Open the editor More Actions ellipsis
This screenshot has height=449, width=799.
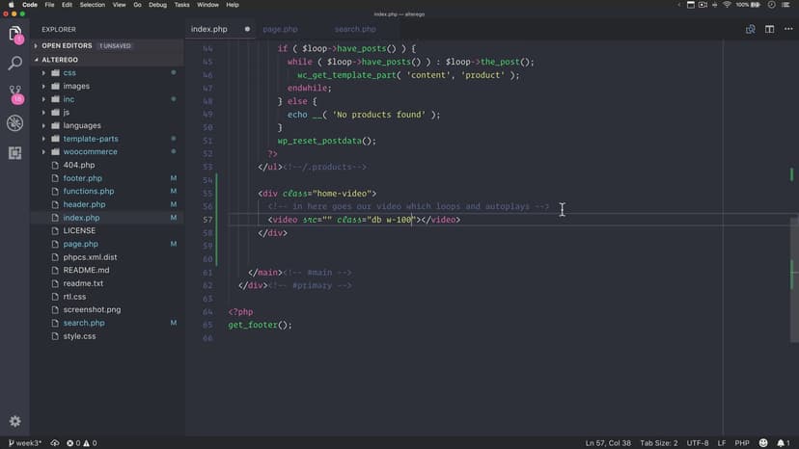pos(786,29)
